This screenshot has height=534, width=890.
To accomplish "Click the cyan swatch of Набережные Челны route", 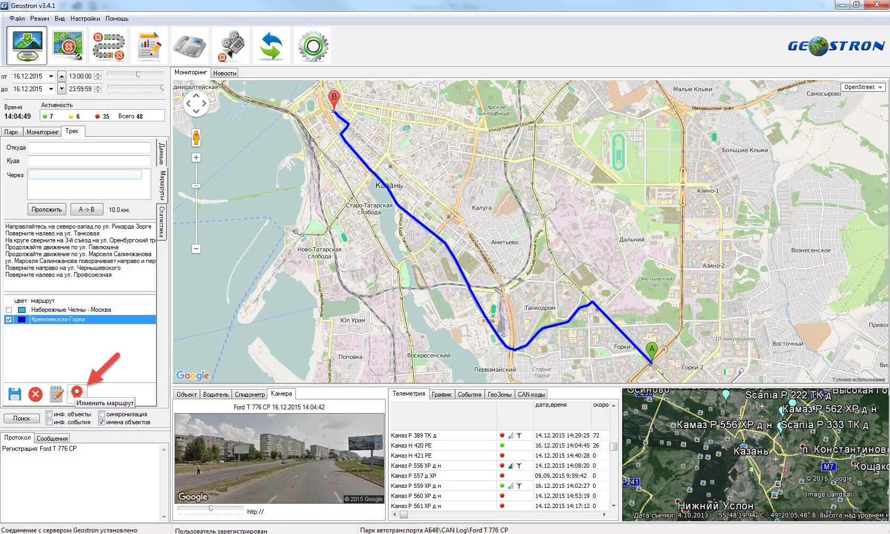I will [x=22, y=310].
